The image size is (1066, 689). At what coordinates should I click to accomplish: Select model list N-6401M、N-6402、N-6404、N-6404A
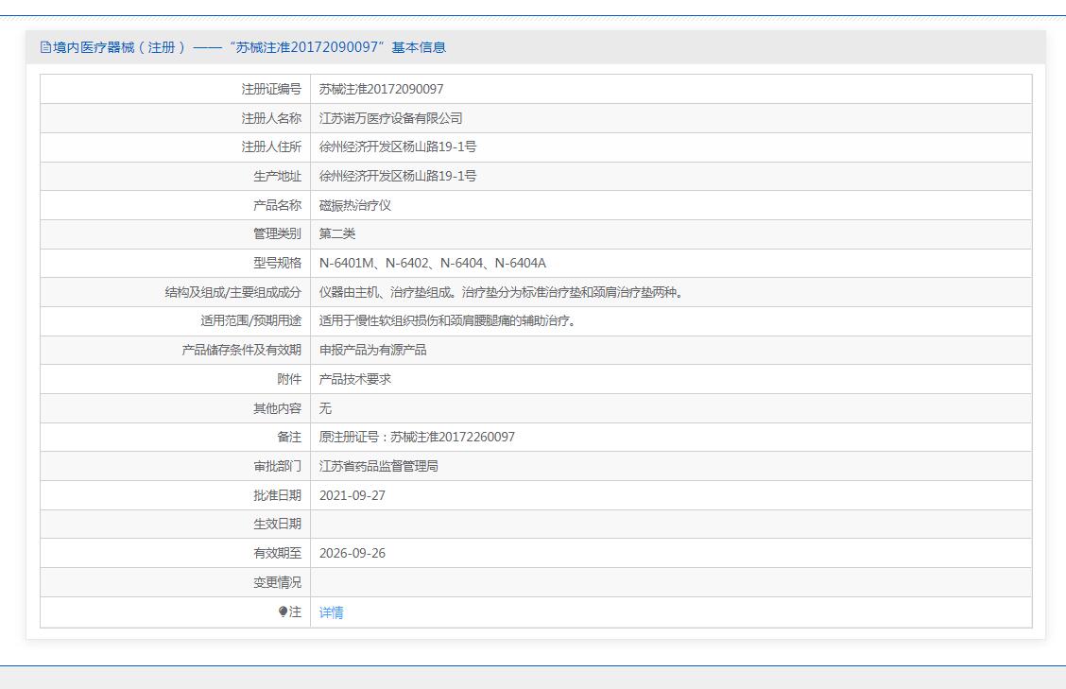coord(433,264)
